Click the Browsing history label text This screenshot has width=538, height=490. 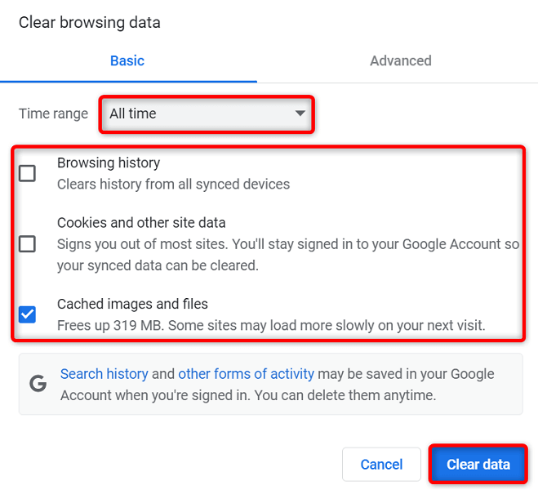pyautogui.click(x=109, y=163)
